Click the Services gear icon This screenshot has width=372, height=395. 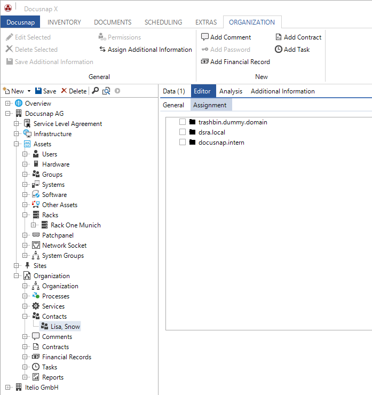(x=36, y=306)
